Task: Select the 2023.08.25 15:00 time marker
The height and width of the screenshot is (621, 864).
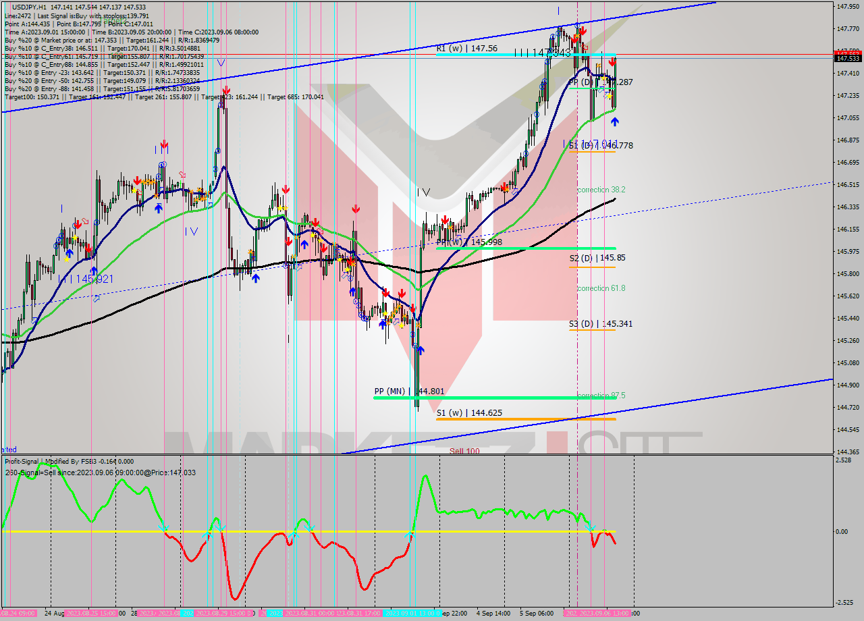Action: click(x=90, y=614)
